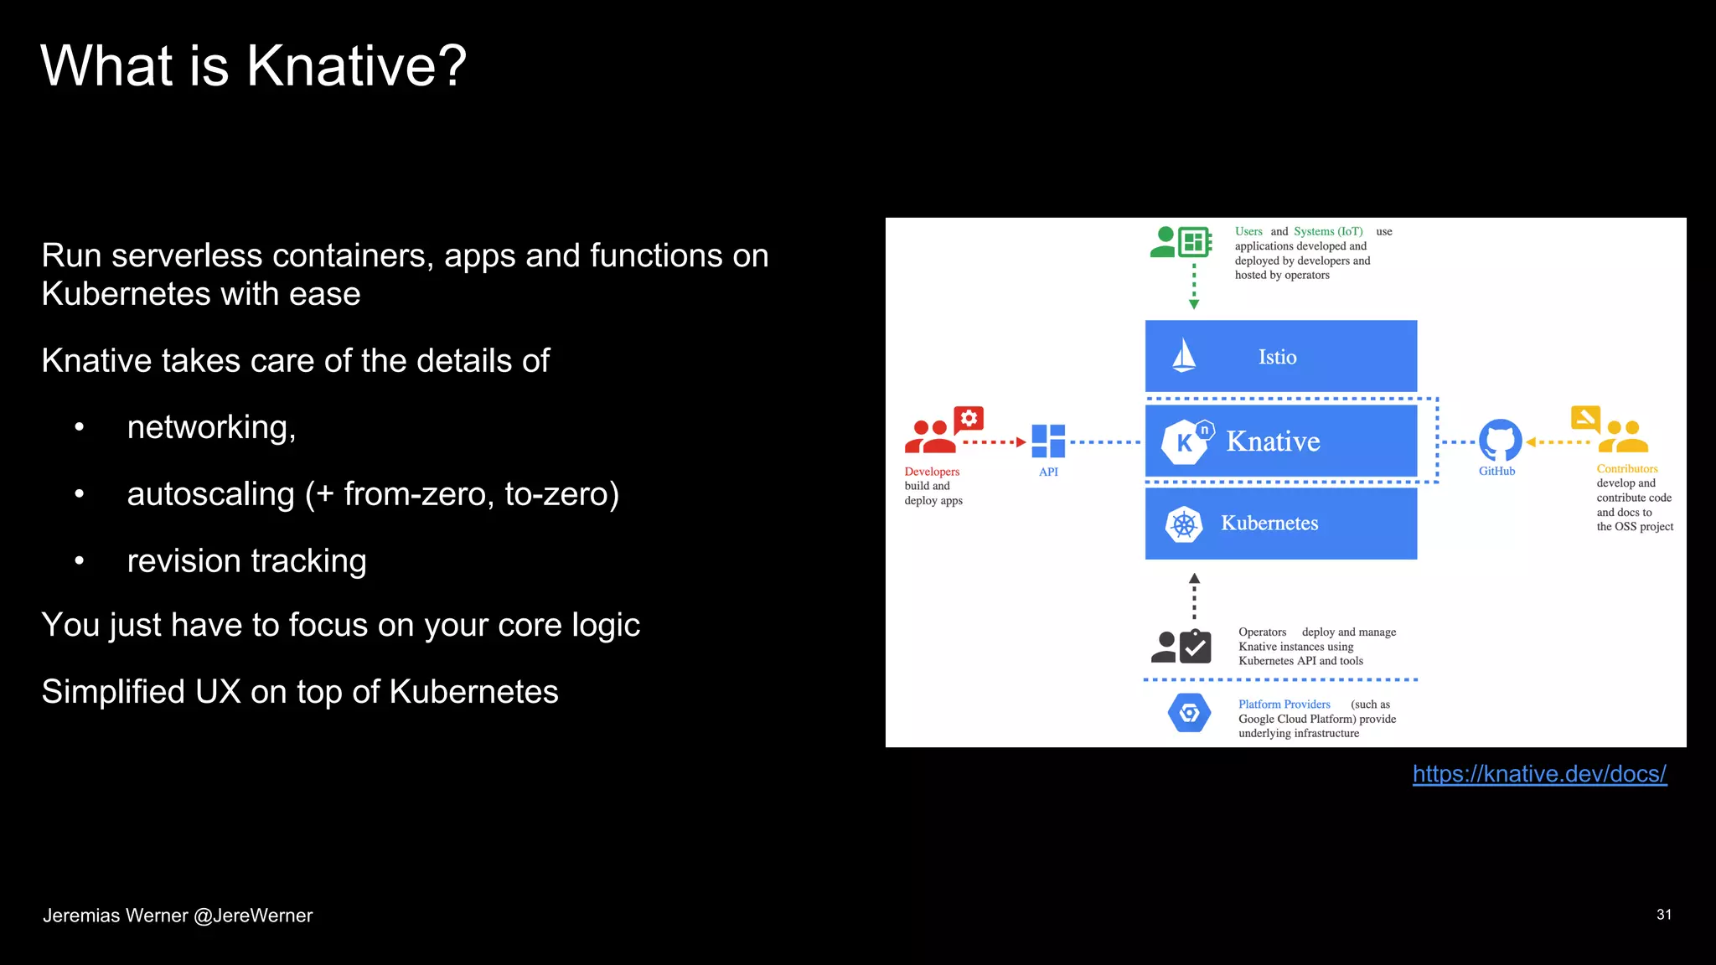Select the blue Knative box

pos(1281,441)
